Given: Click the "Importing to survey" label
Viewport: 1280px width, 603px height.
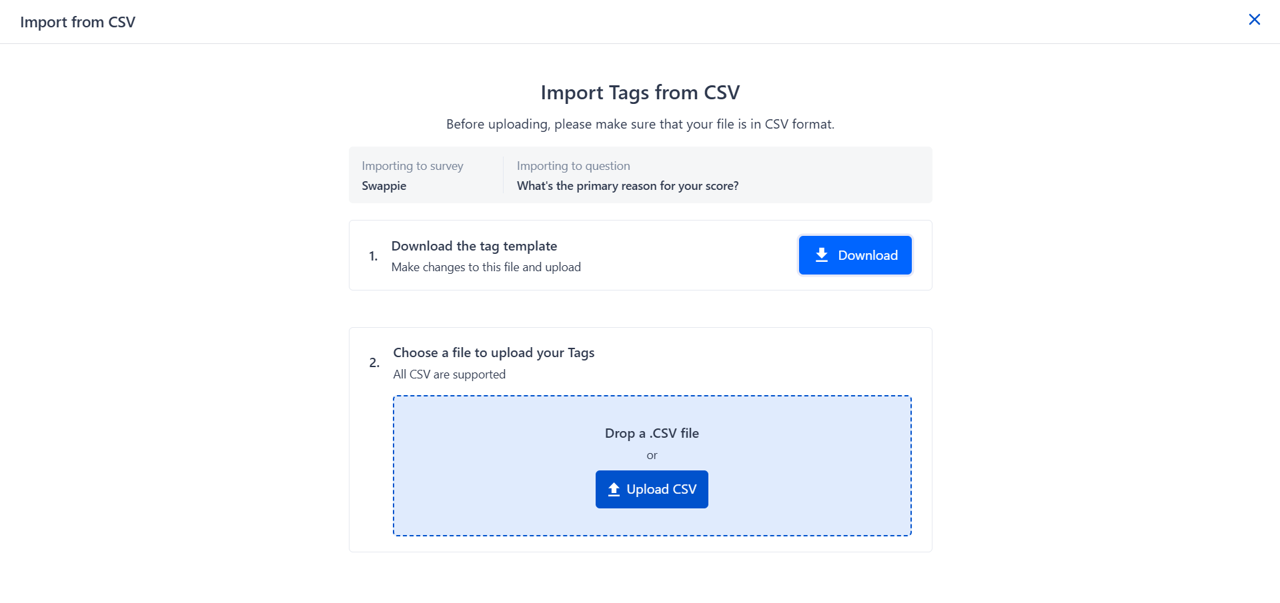Looking at the screenshot, I should click(412, 166).
